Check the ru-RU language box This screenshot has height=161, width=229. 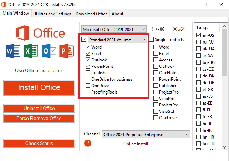click(199, 42)
